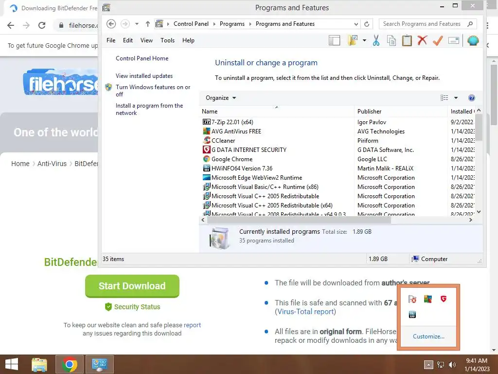The width and height of the screenshot is (498, 374).
Task: Click the program list scroll down arrow
Action: click(479, 212)
